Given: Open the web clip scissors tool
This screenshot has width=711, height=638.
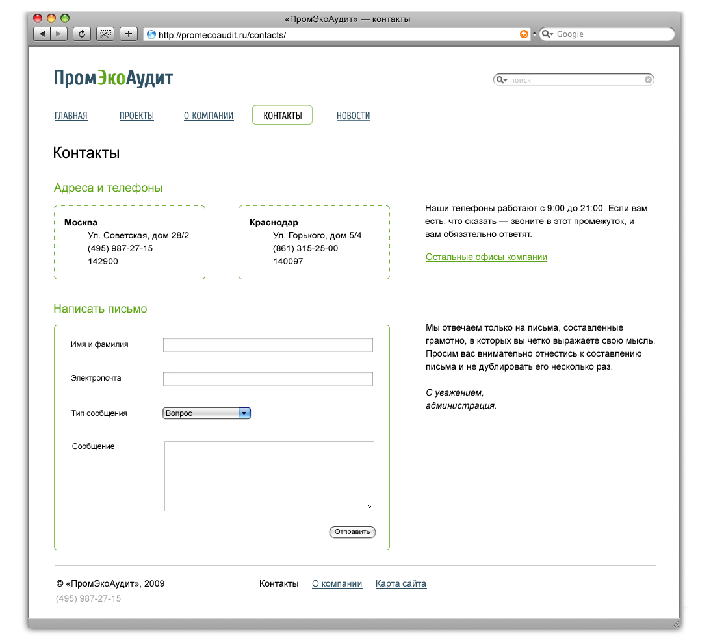Looking at the screenshot, I should click(x=105, y=34).
